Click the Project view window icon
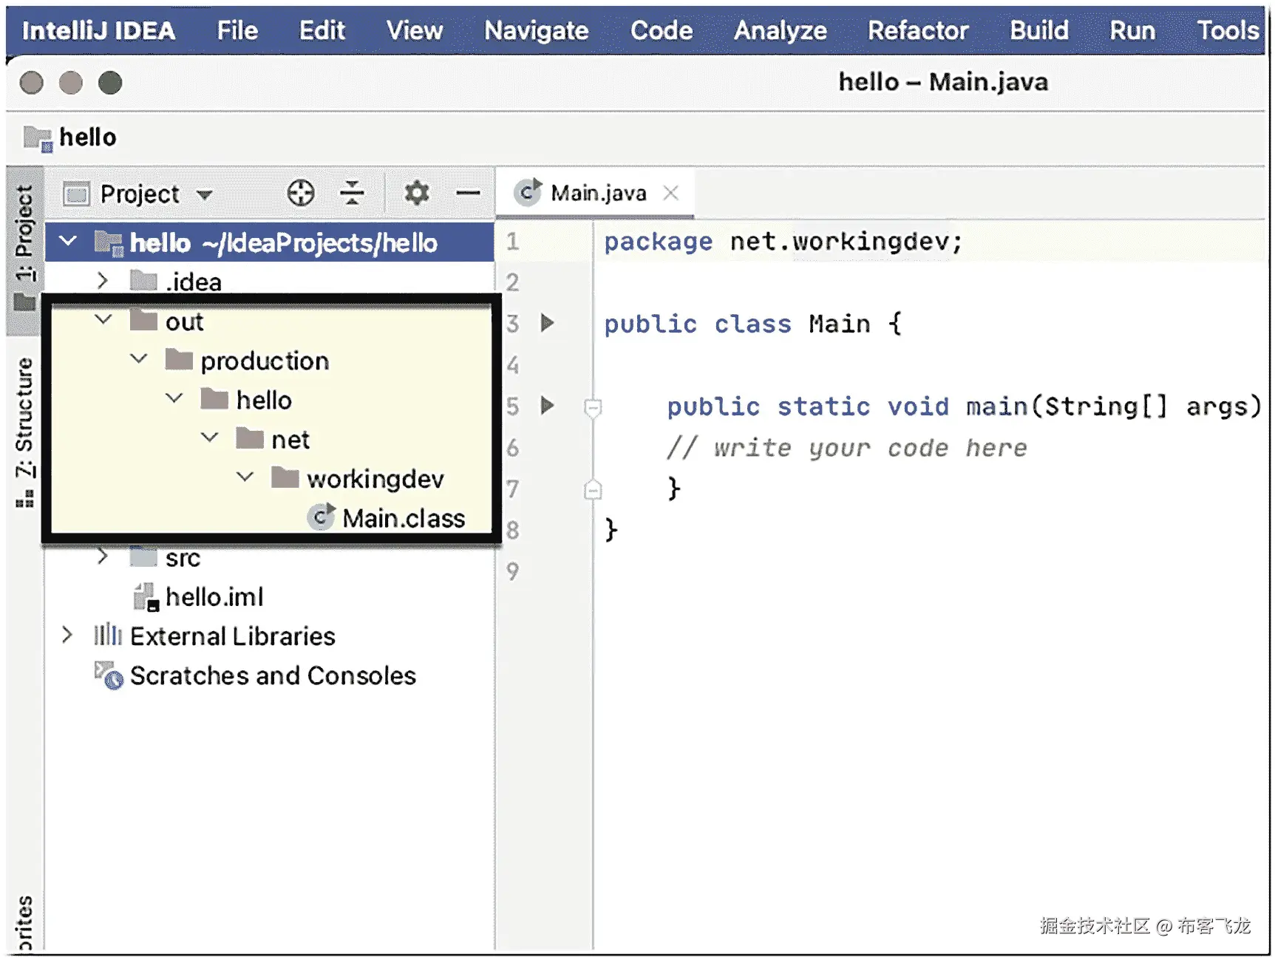The width and height of the screenshot is (1275, 960). (x=77, y=194)
